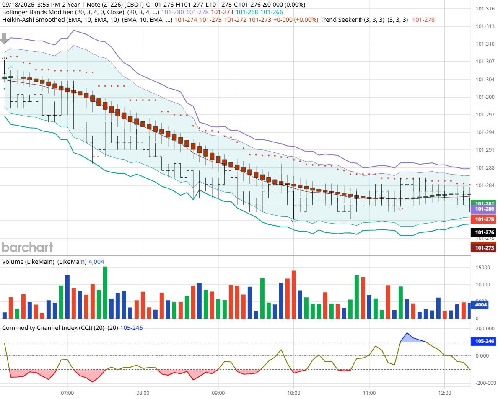The image size is (498, 399).
Task: Click the tallest green volume bar near 07:30
Action: [x=105, y=292]
